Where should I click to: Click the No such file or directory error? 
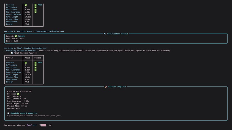[x=157, y=51]
